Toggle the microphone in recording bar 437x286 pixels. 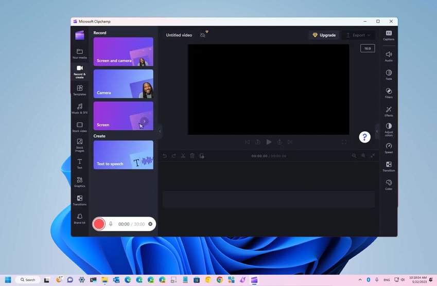pos(111,224)
